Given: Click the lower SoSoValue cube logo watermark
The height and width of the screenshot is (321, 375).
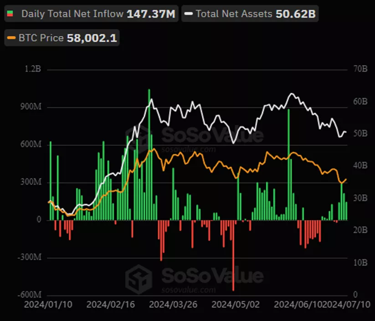Looking at the screenshot, I should tap(139, 277).
